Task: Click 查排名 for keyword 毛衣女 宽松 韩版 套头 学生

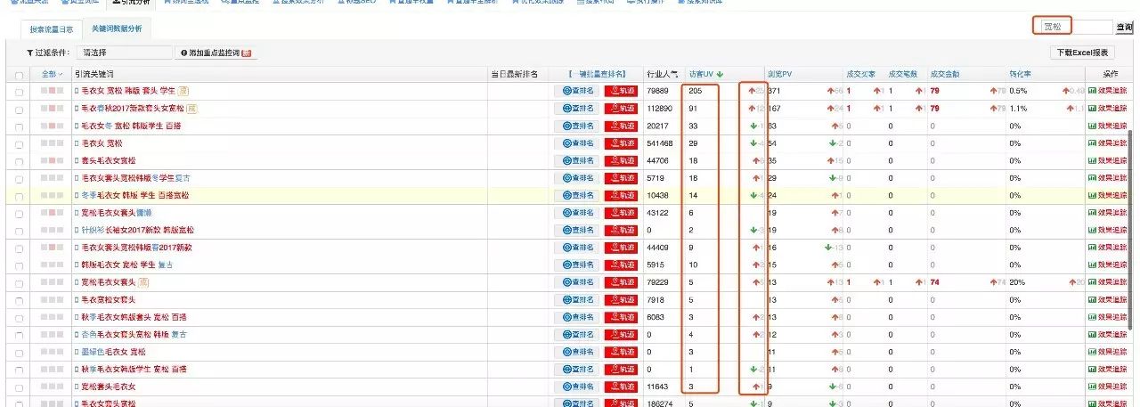Action: point(574,91)
